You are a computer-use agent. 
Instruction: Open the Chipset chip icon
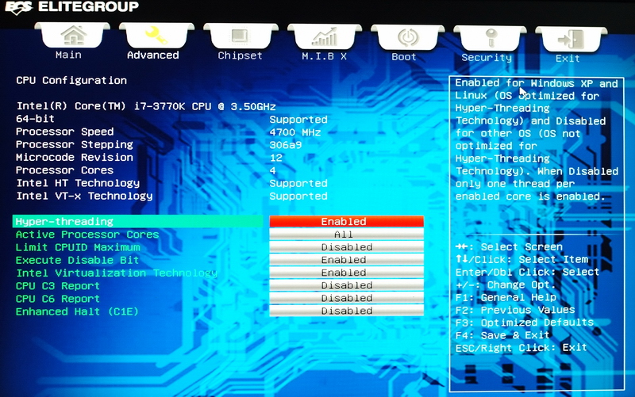[x=240, y=36]
